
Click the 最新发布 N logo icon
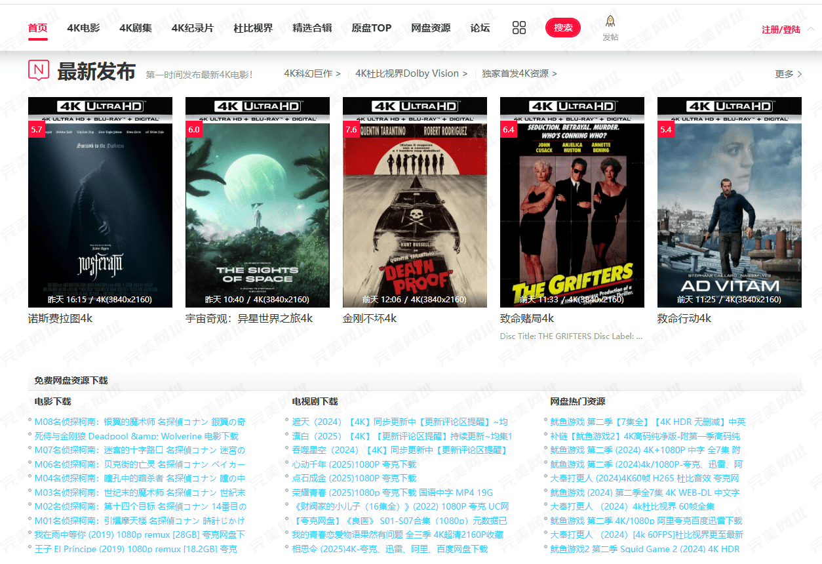(39, 70)
